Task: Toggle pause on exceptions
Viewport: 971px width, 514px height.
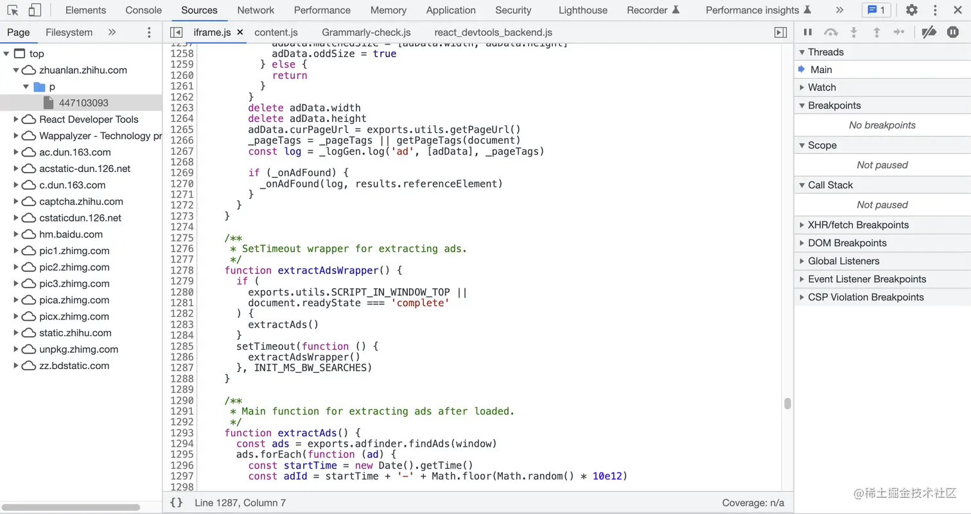Action: coord(953,32)
